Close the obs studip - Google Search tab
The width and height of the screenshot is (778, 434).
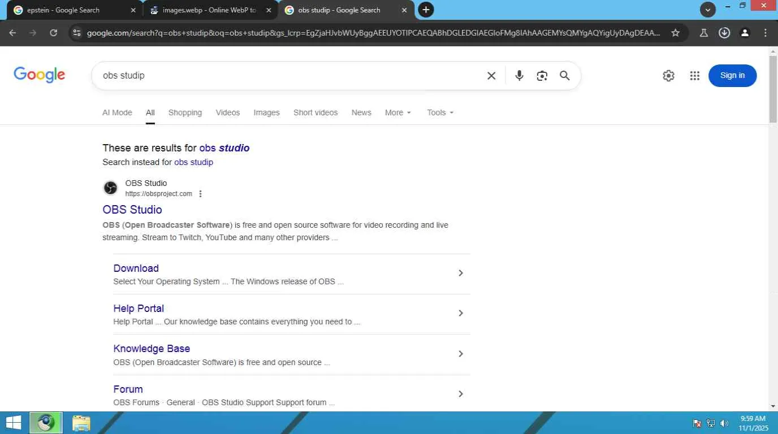(x=404, y=10)
